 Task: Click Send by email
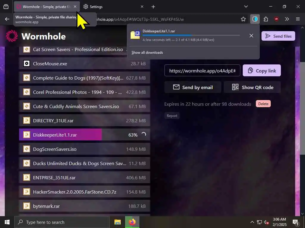pyautogui.click(x=193, y=87)
